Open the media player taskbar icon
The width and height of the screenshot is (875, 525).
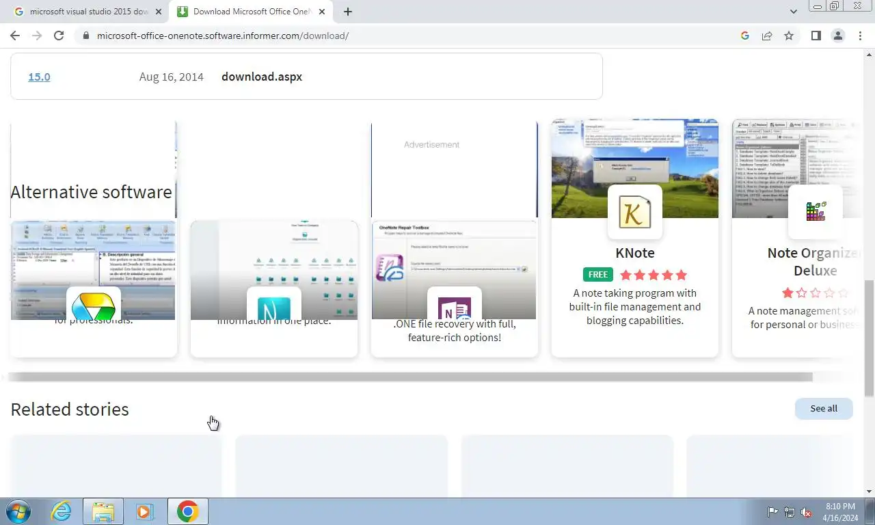(144, 511)
